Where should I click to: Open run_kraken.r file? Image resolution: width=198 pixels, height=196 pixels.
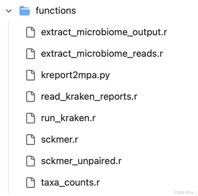pos(68,118)
